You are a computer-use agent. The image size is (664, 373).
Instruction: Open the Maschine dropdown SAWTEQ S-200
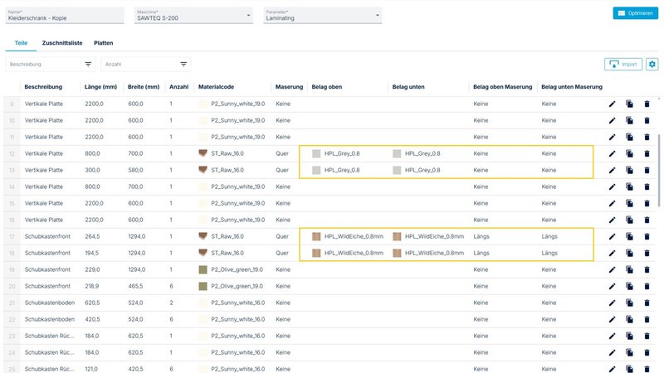click(x=193, y=15)
